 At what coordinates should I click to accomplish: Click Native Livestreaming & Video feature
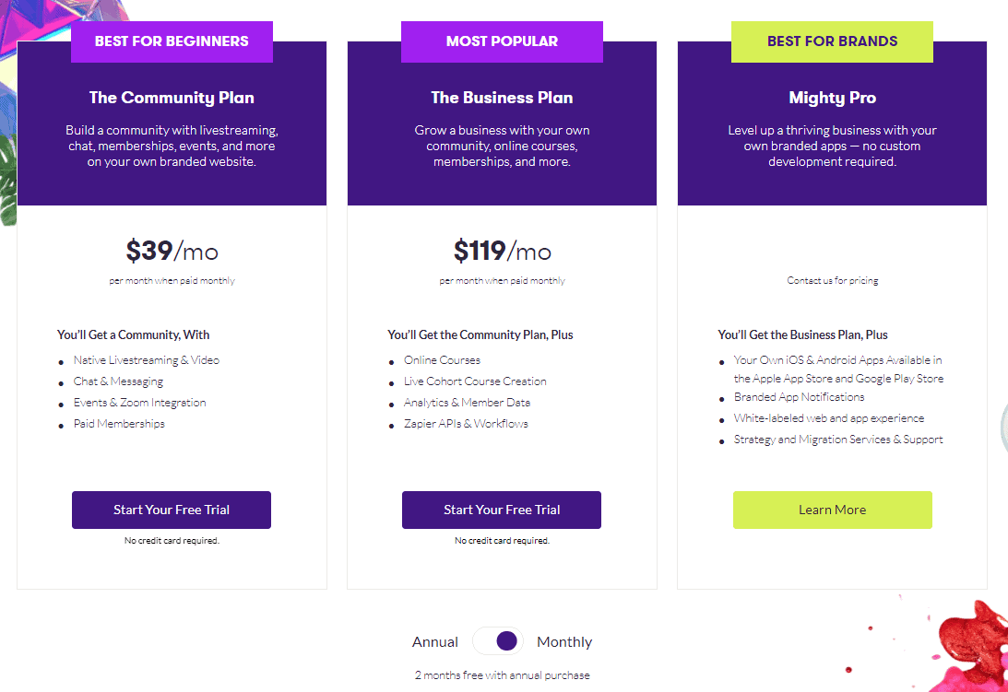[x=147, y=360]
